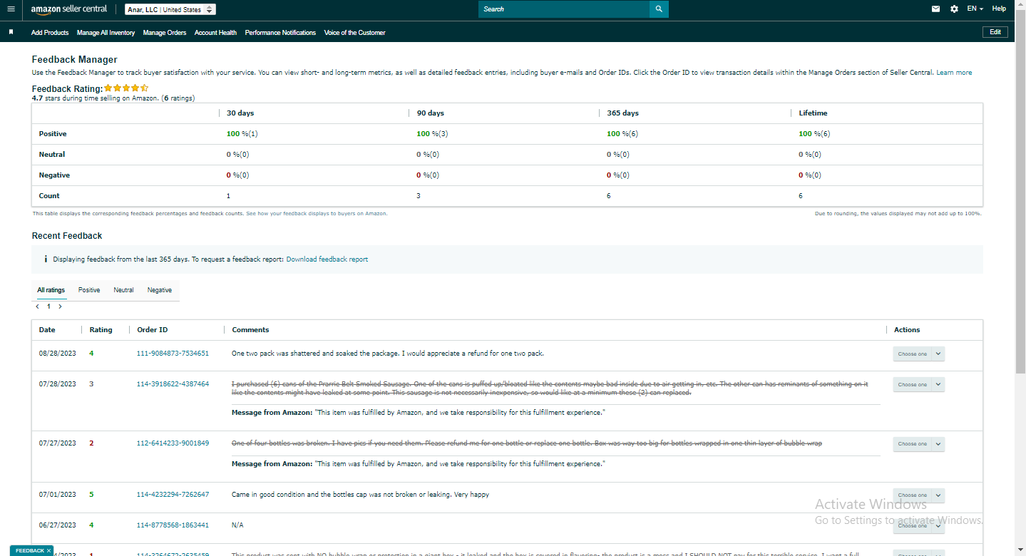Click the bookmark flag icon
The width and height of the screenshot is (1026, 556).
tap(11, 32)
